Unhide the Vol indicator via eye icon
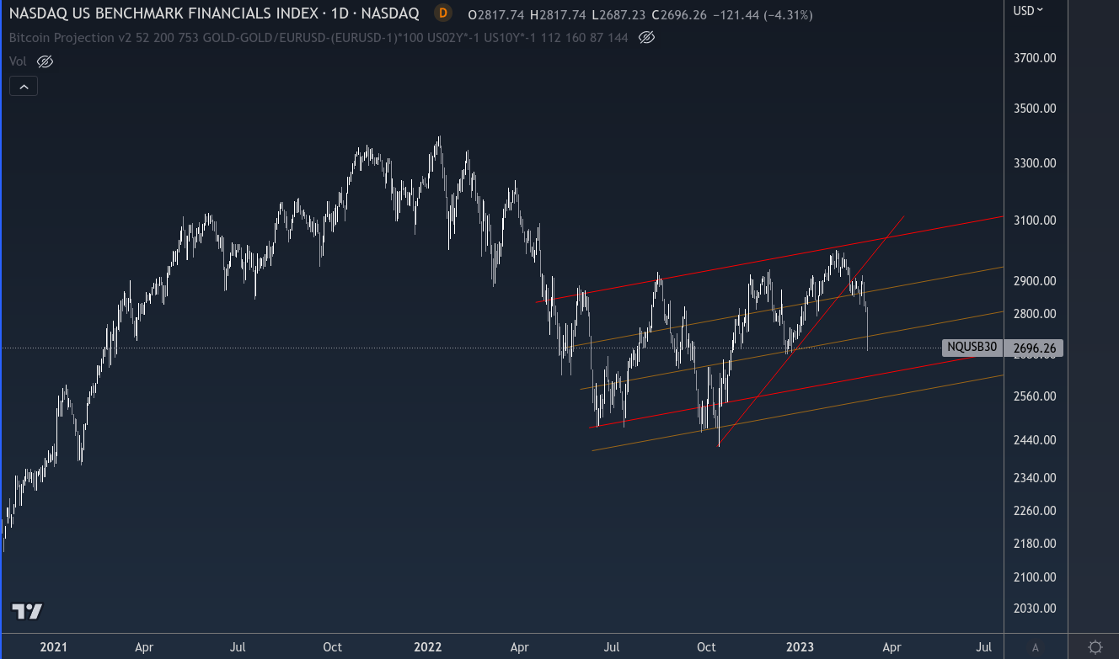 [46, 61]
